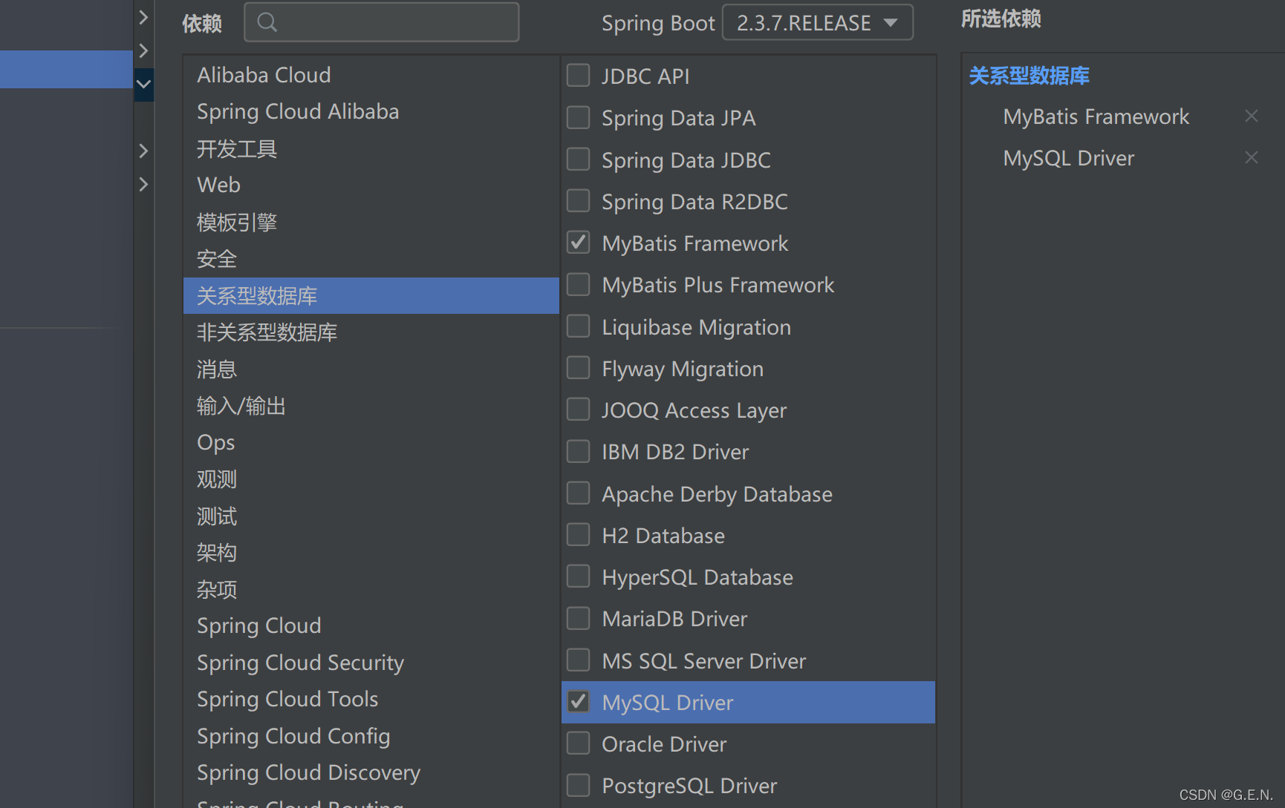This screenshot has width=1285, height=808.
Task: Enable HyperSQL Database dependency
Action: pyautogui.click(x=578, y=577)
